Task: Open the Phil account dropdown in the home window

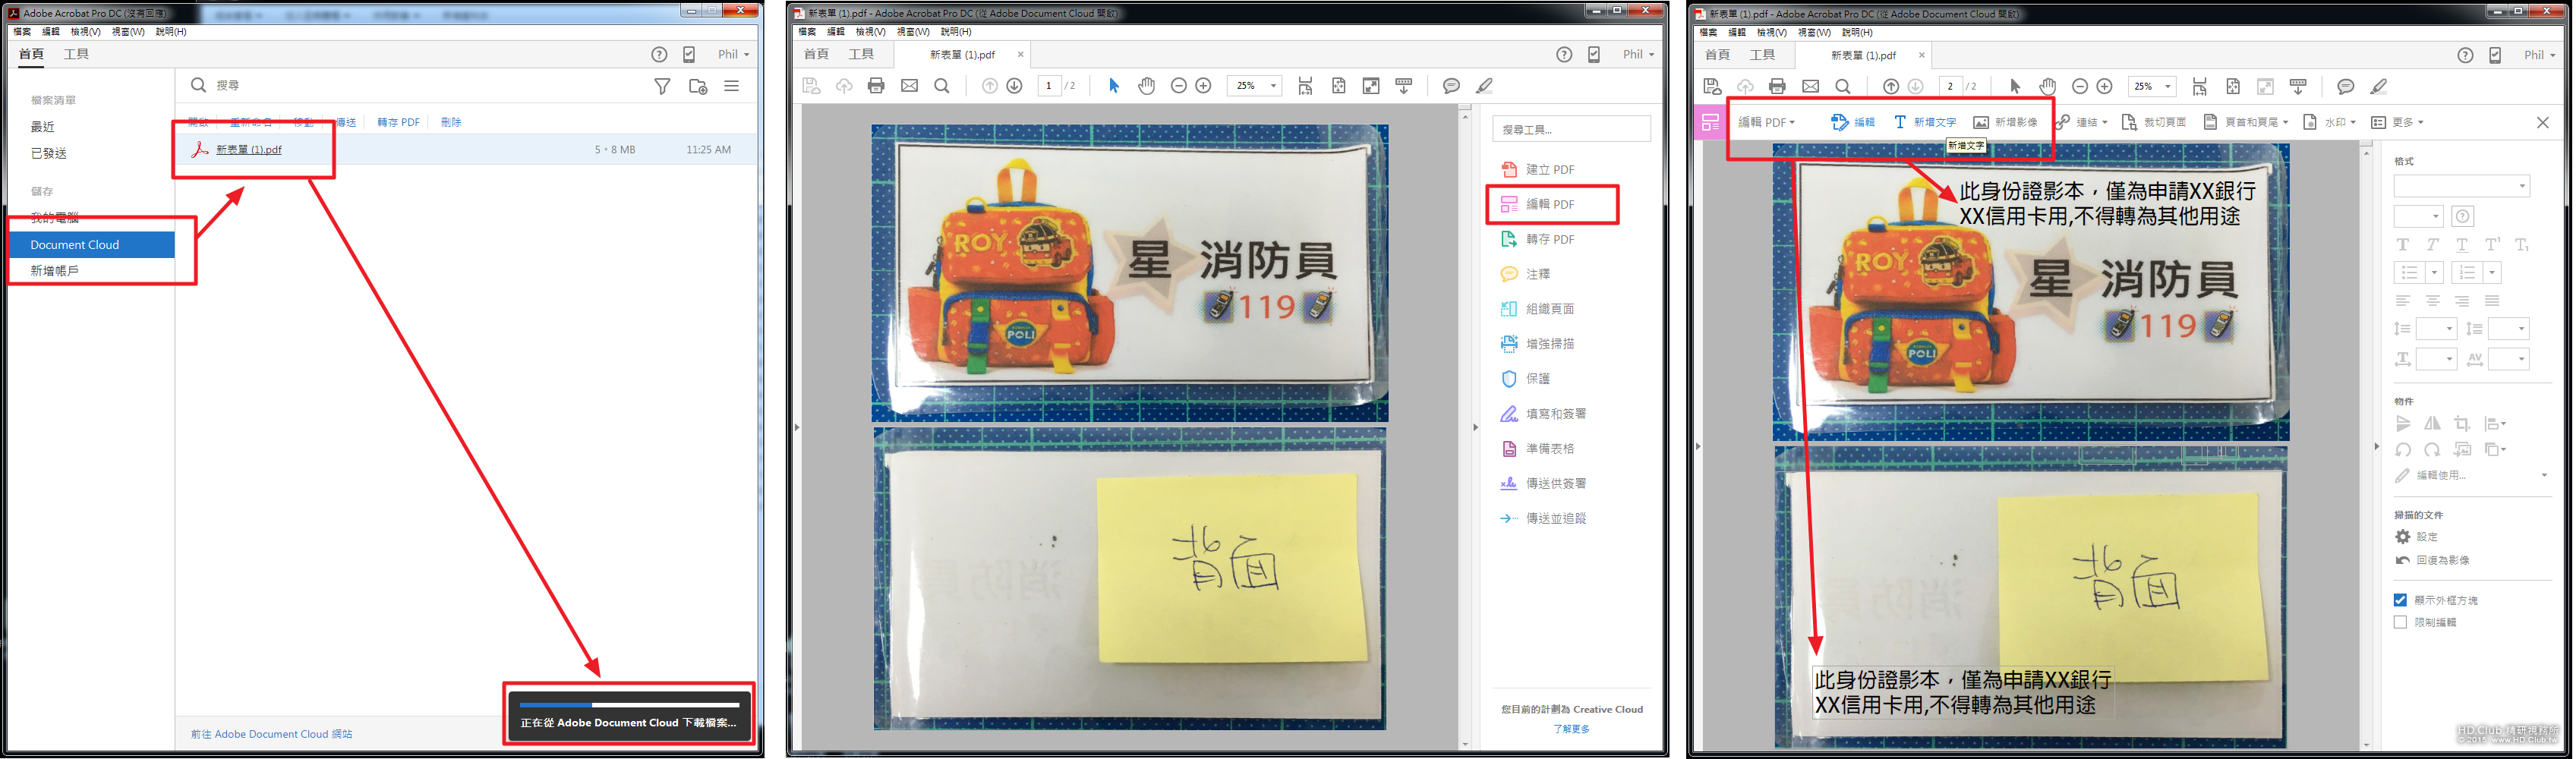Action: click(733, 55)
